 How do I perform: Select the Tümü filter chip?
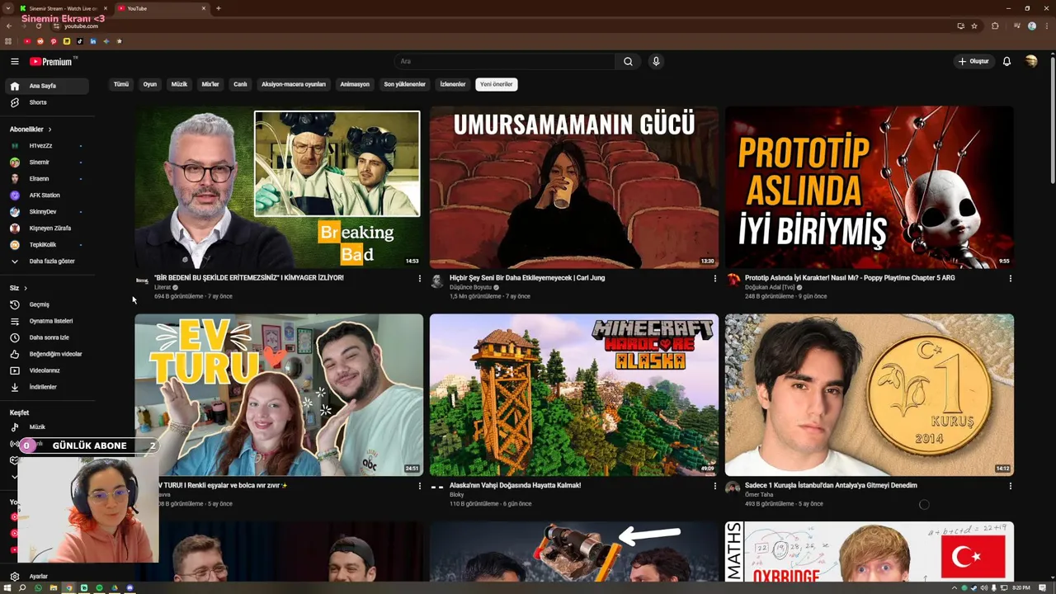click(x=121, y=84)
